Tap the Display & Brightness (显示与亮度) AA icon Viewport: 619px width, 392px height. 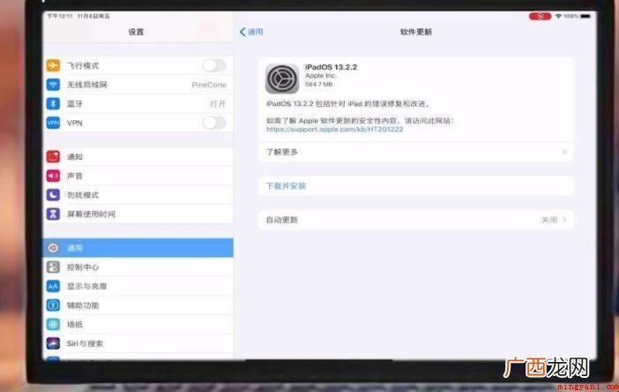click(53, 286)
